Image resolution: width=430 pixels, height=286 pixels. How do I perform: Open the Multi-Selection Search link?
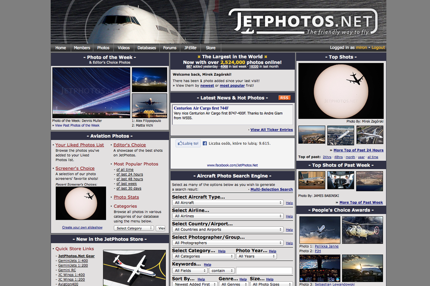point(271,189)
